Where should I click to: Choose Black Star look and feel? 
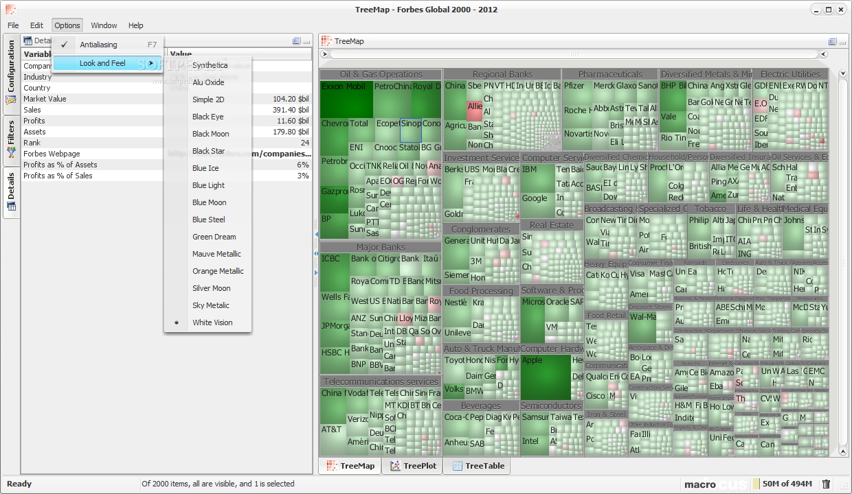coord(208,151)
